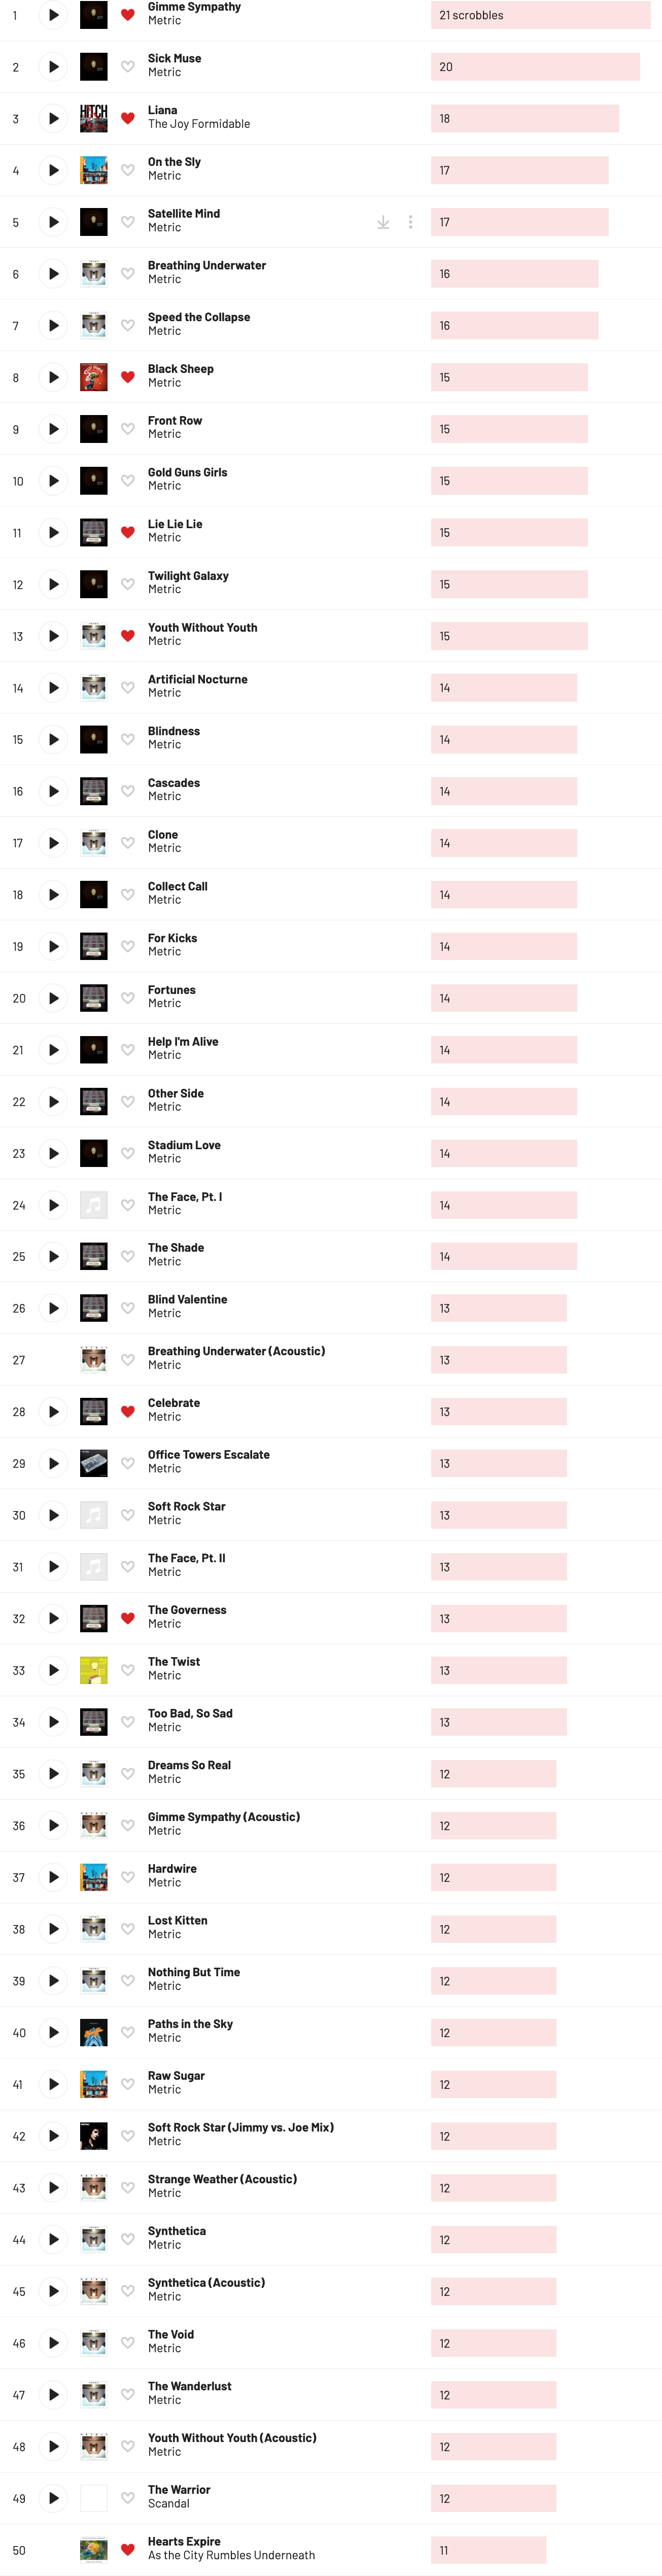The image size is (662, 2576).
Task: Remove love from Black Sheep
Action: [x=128, y=377]
